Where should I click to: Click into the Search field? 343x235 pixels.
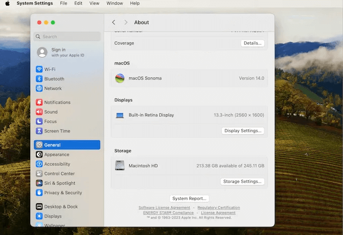(x=68, y=37)
